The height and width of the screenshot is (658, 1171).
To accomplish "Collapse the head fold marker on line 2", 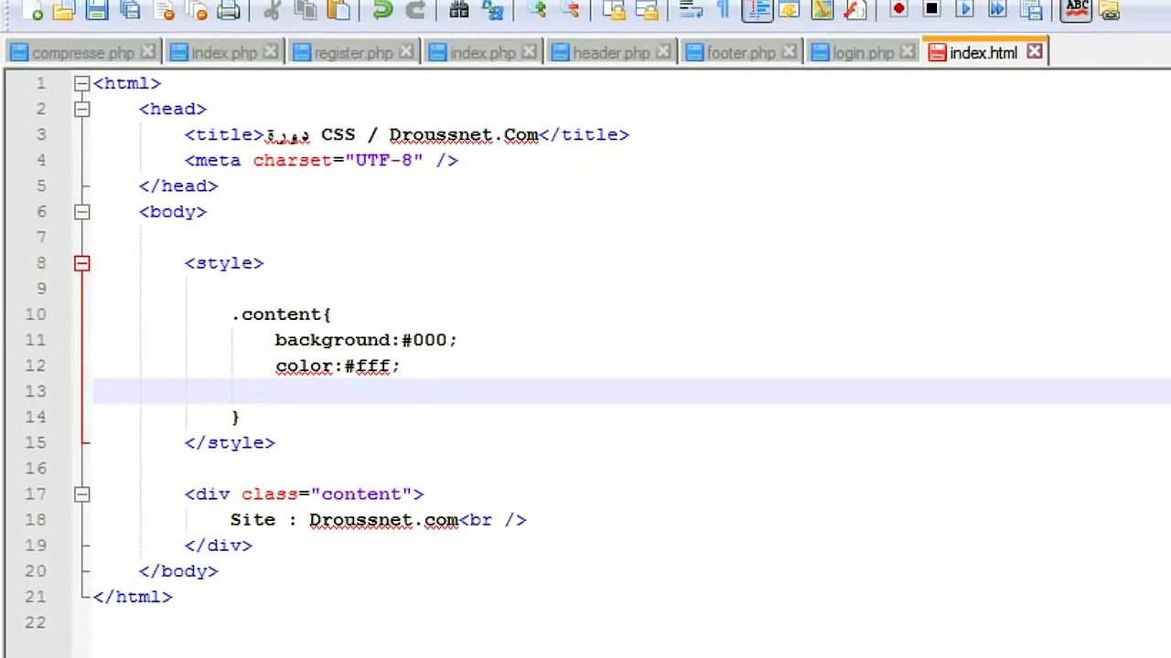I will pyautogui.click(x=81, y=109).
